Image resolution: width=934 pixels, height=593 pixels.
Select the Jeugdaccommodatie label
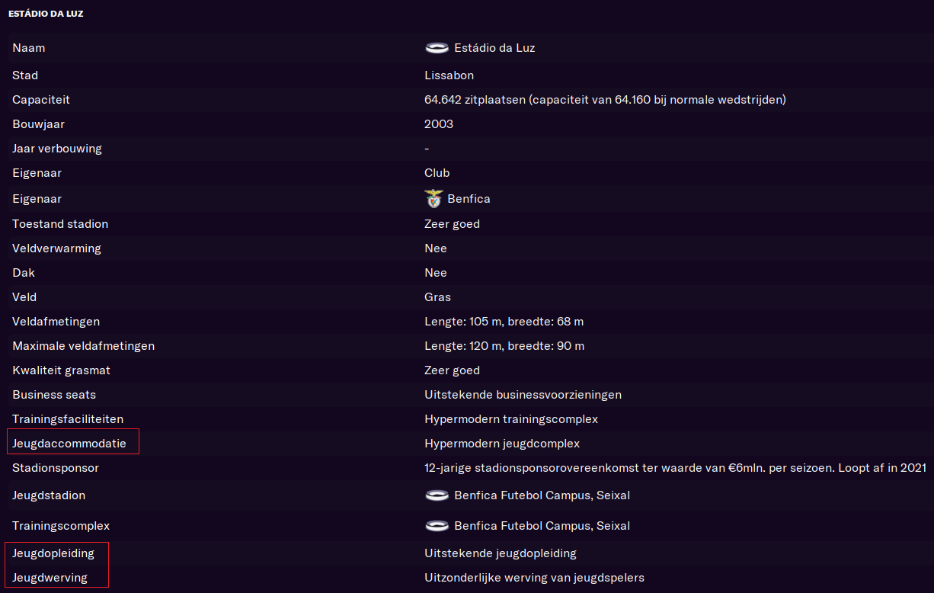coord(69,444)
